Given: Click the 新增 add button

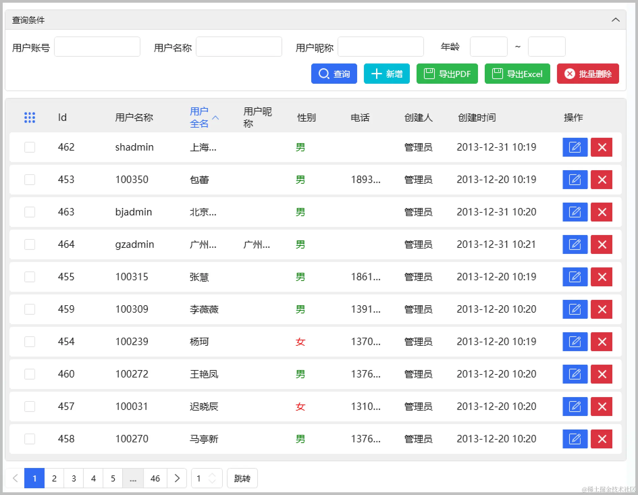Looking at the screenshot, I should 387,74.
